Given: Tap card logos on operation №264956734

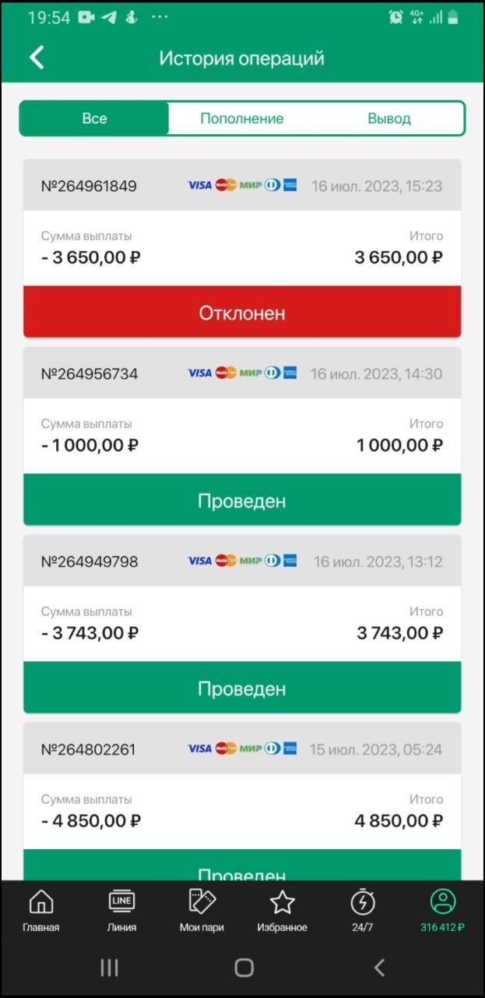Looking at the screenshot, I should (242, 373).
